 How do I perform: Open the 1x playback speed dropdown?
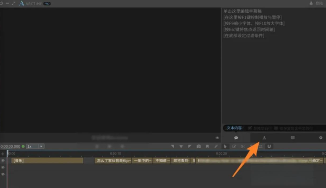pos(36,146)
